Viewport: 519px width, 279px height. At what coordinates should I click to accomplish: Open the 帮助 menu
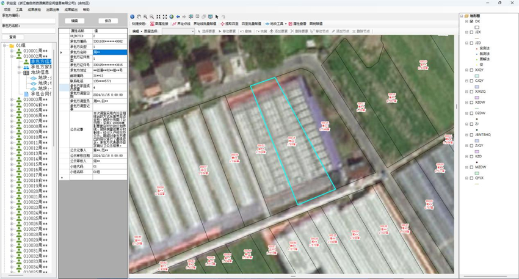(86, 10)
